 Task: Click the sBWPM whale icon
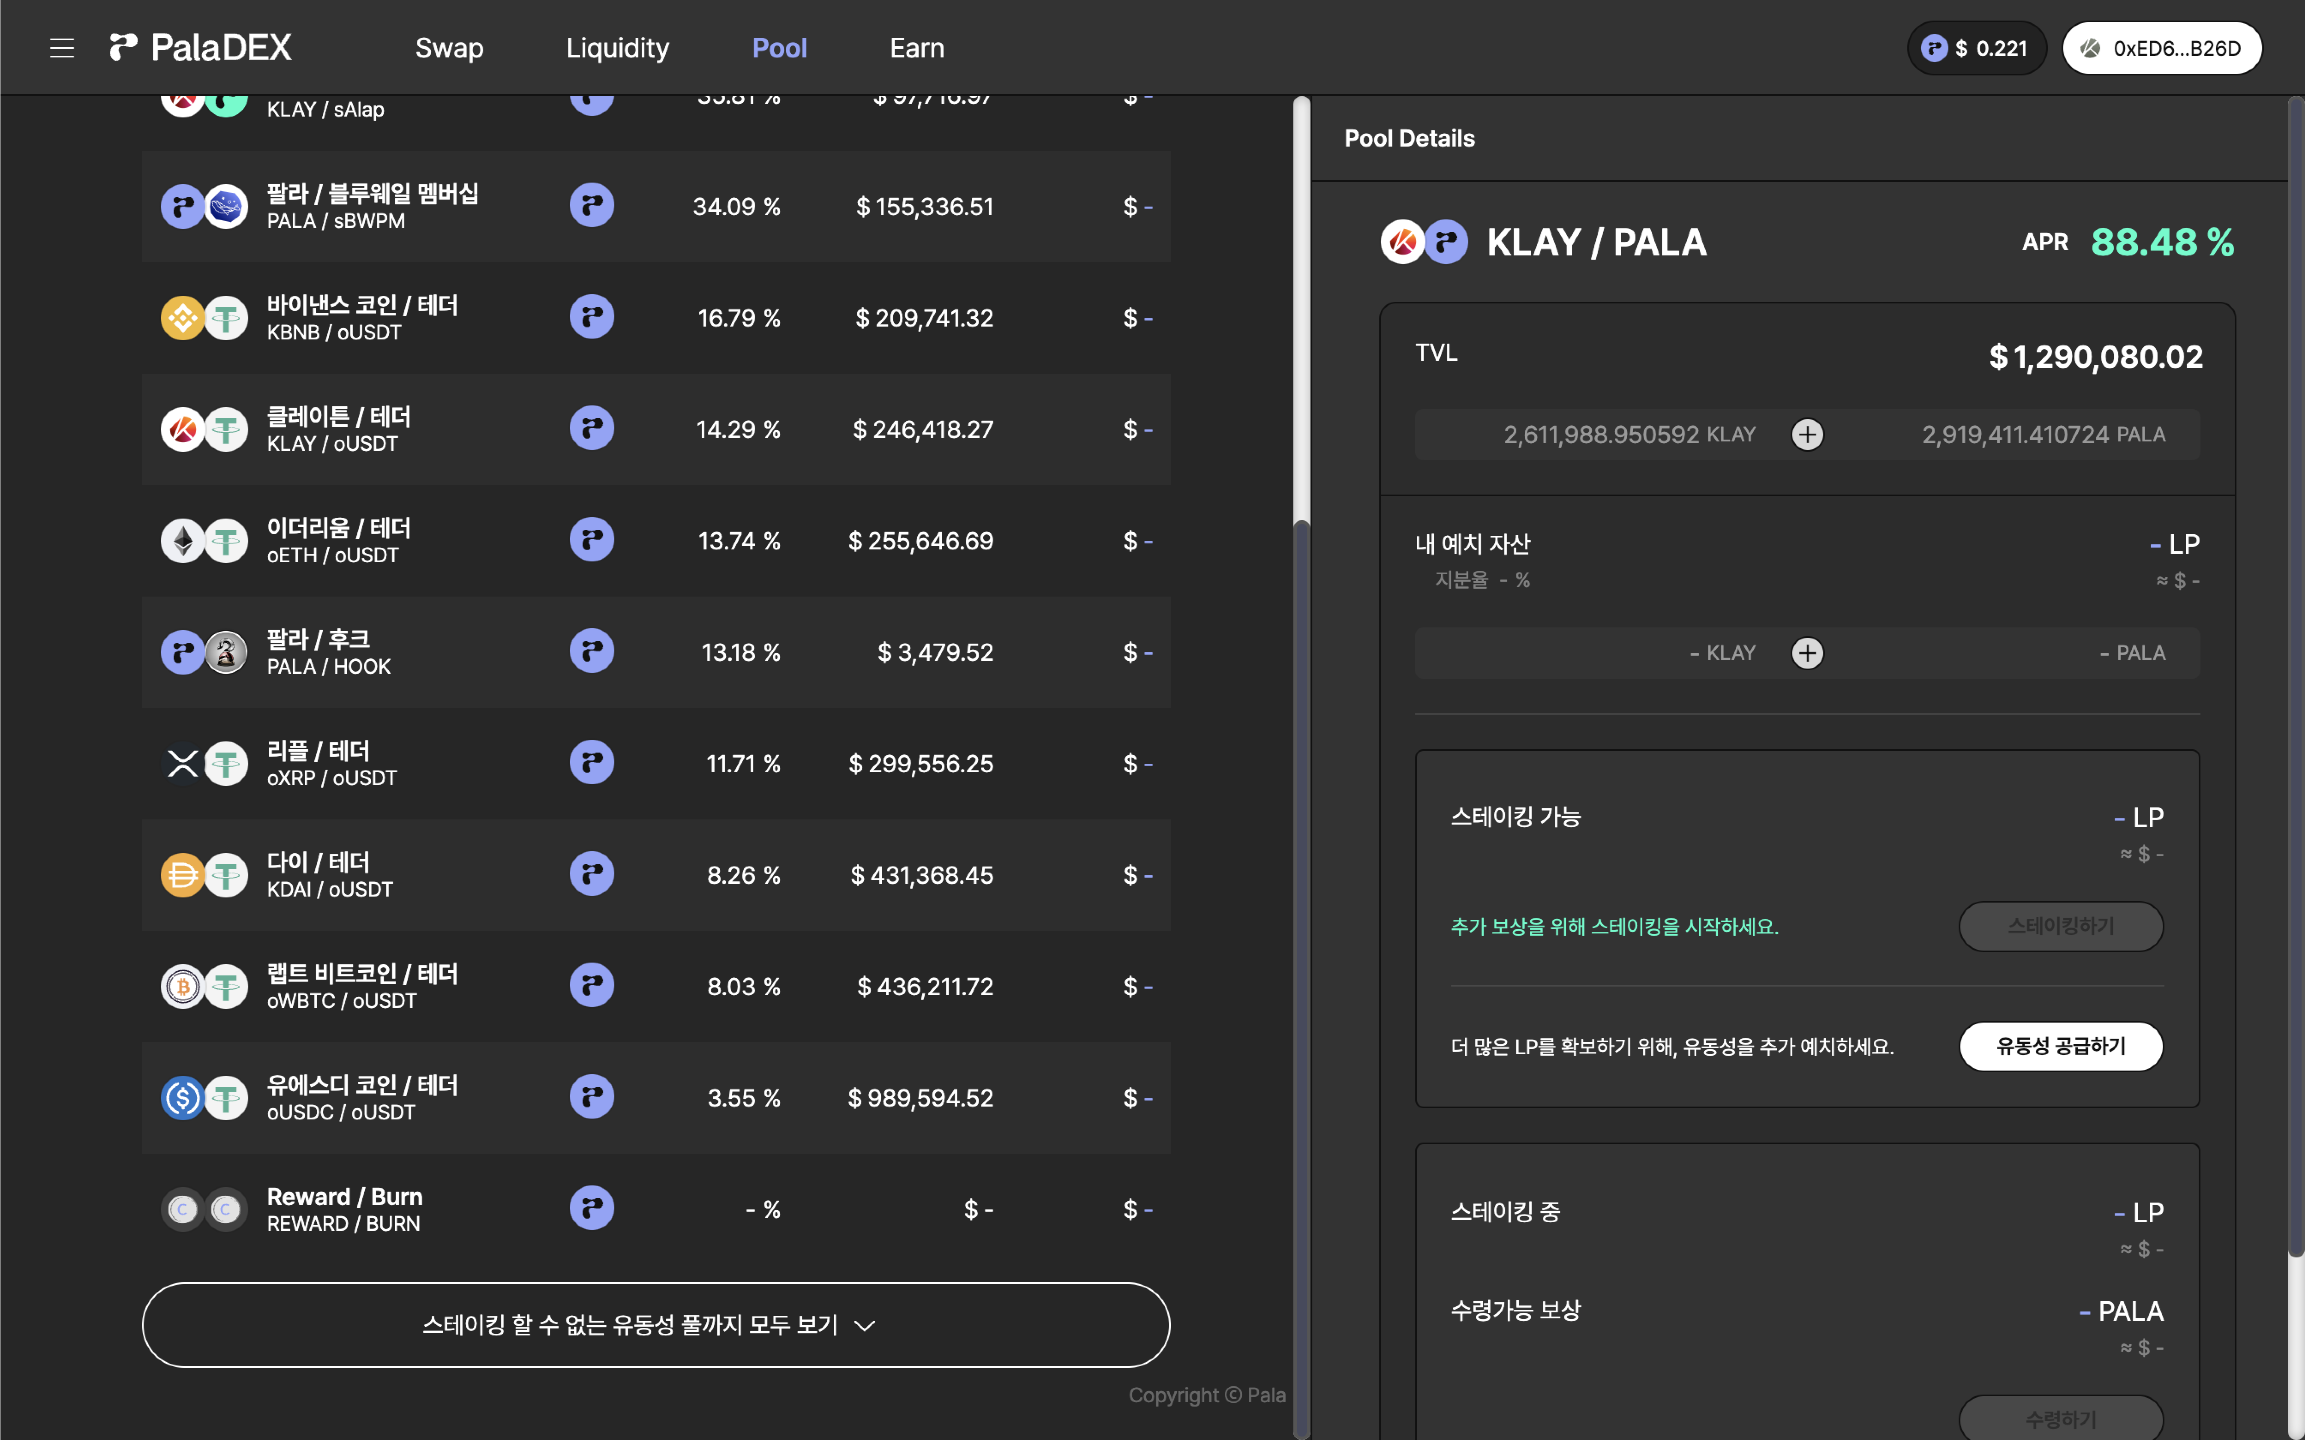[227, 207]
